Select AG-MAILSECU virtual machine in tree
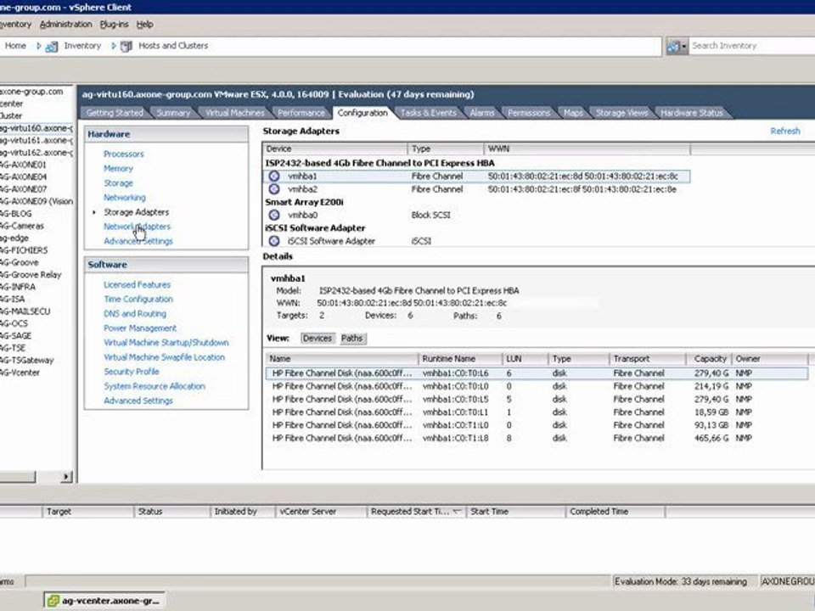This screenshot has height=611, width=815. [25, 311]
